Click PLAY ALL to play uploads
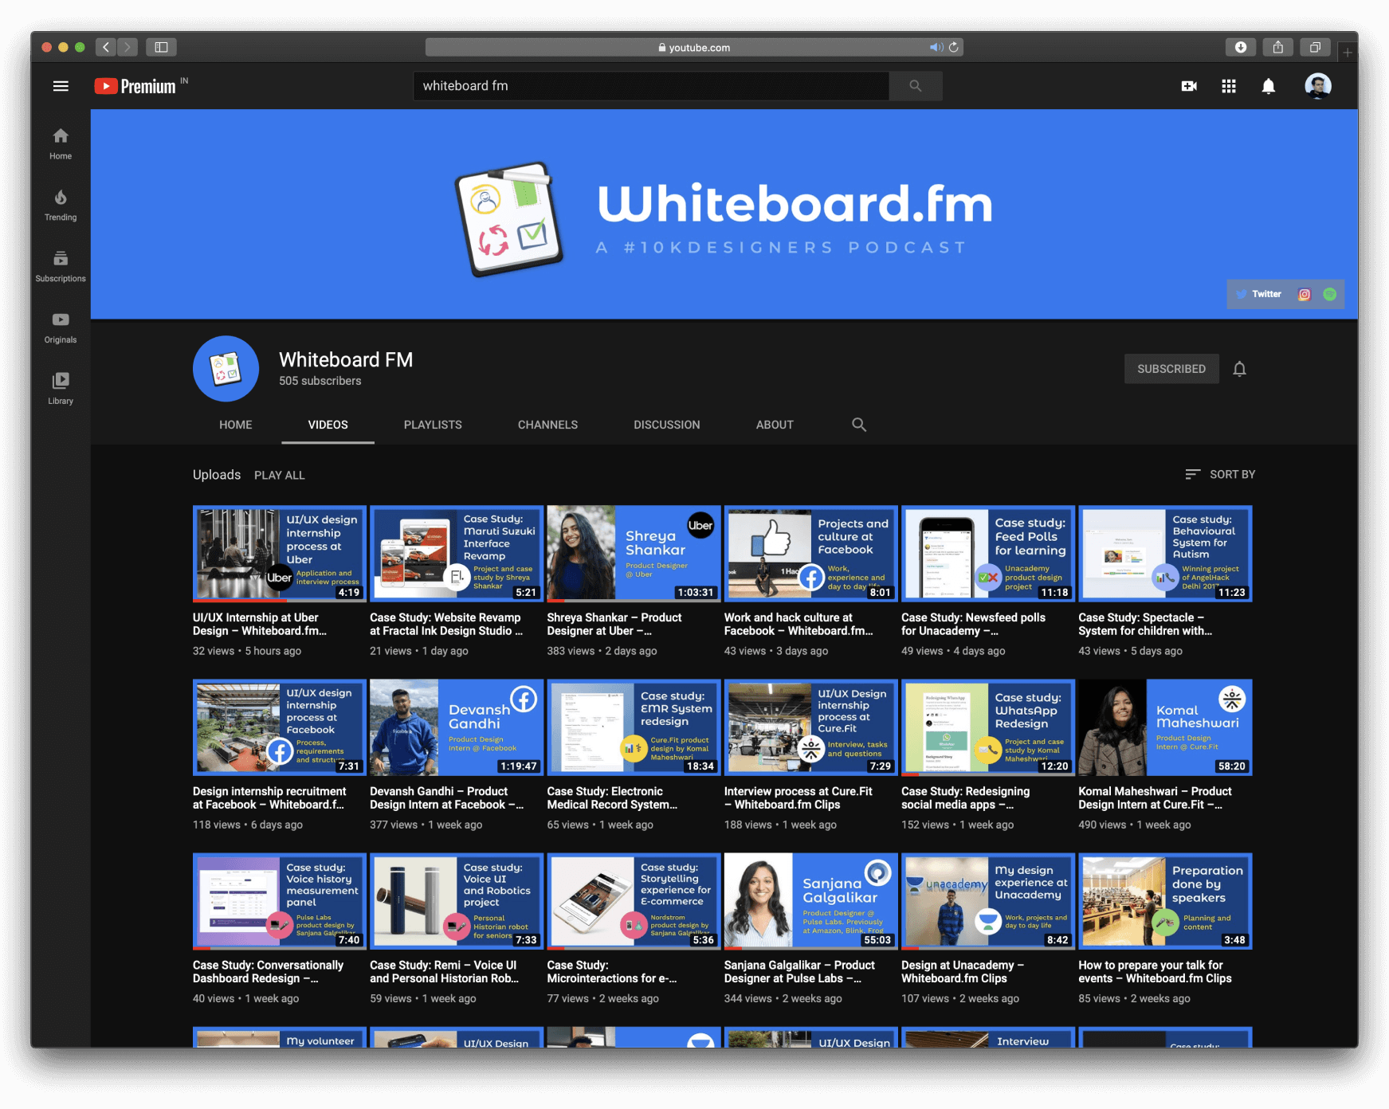1389x1109 pixels. point(279,474)
